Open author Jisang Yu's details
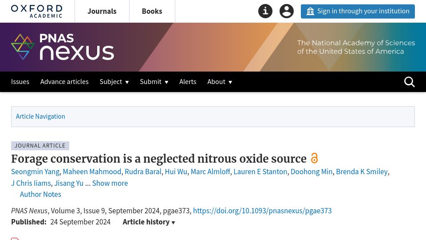Image resolution: width=426 pixels, height=240 pixels. [69, 183]
